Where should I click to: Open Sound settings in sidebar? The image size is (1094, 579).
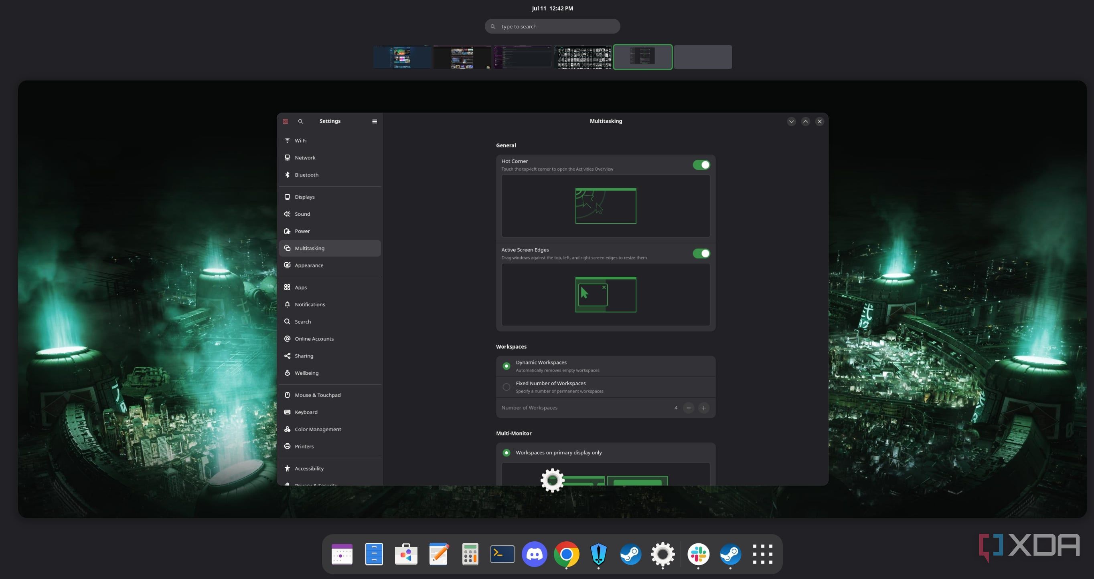(330, 214)
